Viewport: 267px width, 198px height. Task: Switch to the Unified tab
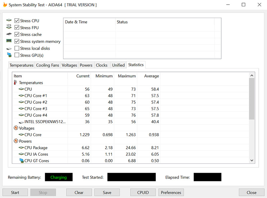tap(118, 65)
